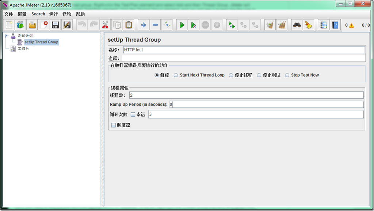Image resolution: width=374 pixels, height=211 pixels.
Task: Select the 停止线程 radio button
Action: pos(231,75)
